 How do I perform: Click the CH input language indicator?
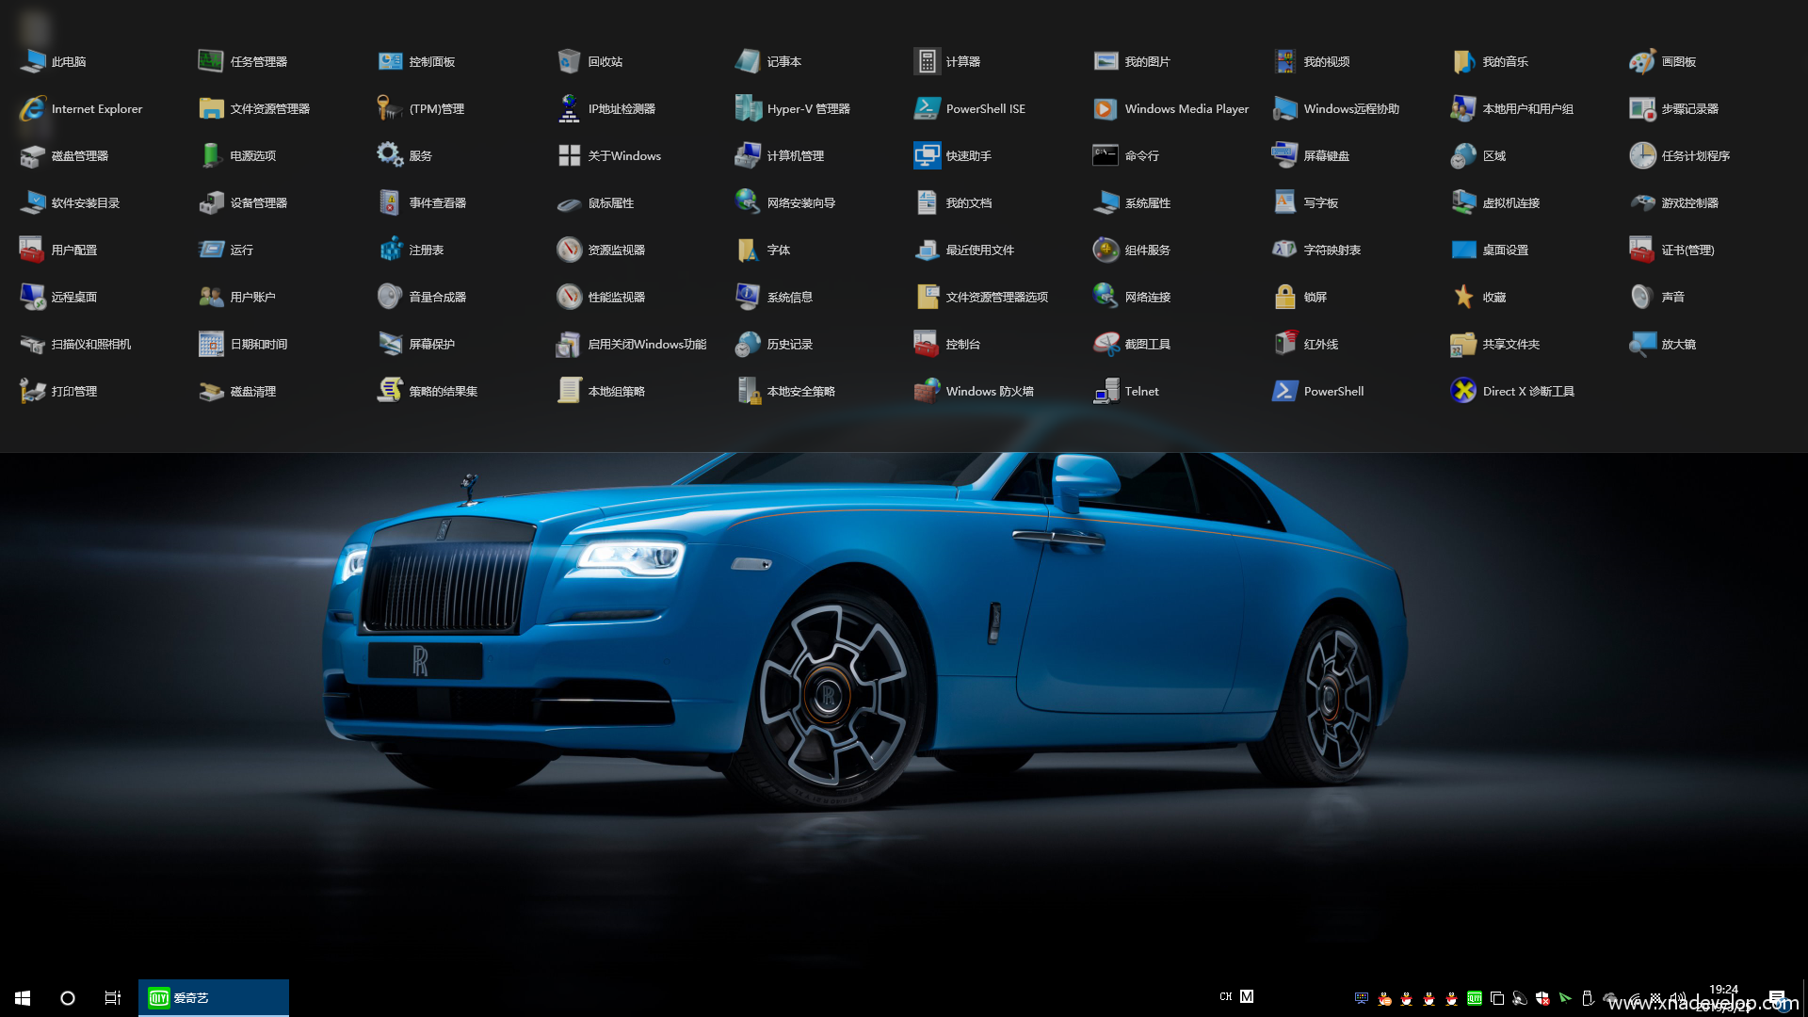tap(1225, 996)
